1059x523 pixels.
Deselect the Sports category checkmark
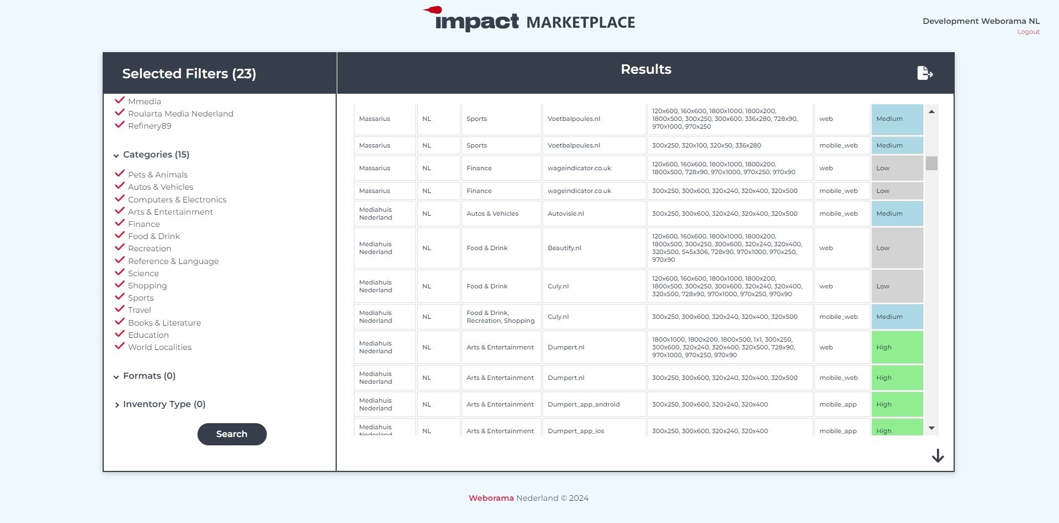click(119, 297)
